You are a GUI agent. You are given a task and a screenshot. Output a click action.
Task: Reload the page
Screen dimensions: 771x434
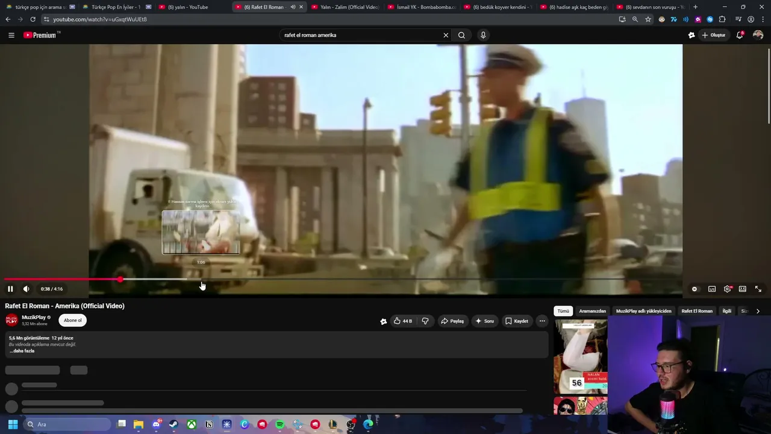pyautogui.click(x=33, y=19)
